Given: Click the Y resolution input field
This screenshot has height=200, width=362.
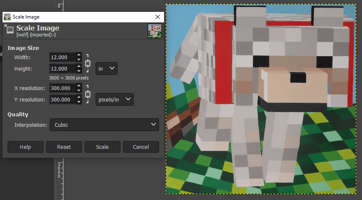Looking at the screenshot, I should 63,99.
